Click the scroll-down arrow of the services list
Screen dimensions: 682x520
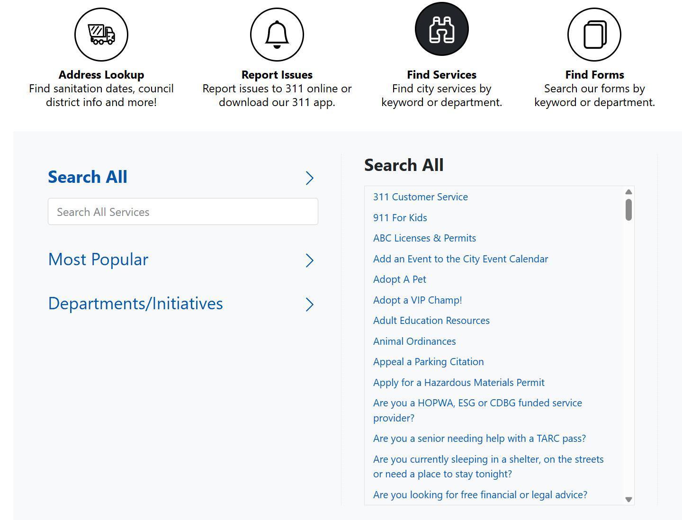(628, 500)
